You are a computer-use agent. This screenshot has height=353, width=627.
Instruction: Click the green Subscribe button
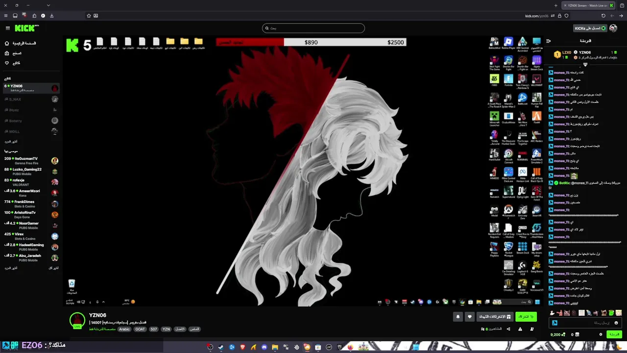click(x=526, y=317)
